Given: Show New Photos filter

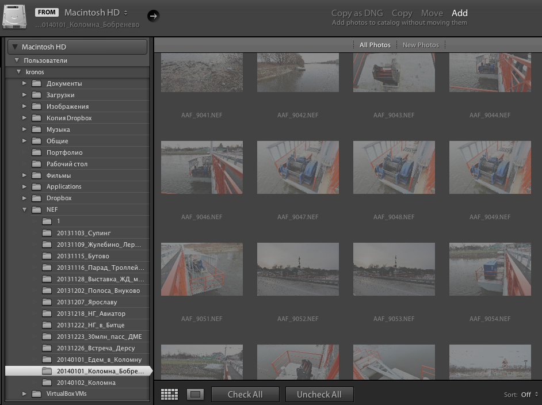Looking at the screenshot, I should click(421, 45).
